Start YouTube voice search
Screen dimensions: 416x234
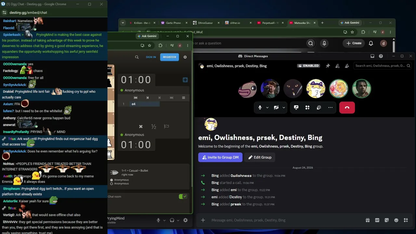point(324,43)
